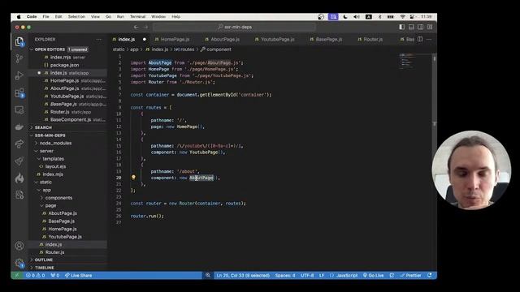This screenshot has width=520, height=292.
Task: Open the Accounts menu in activity bar
Action: coord(19,246)
